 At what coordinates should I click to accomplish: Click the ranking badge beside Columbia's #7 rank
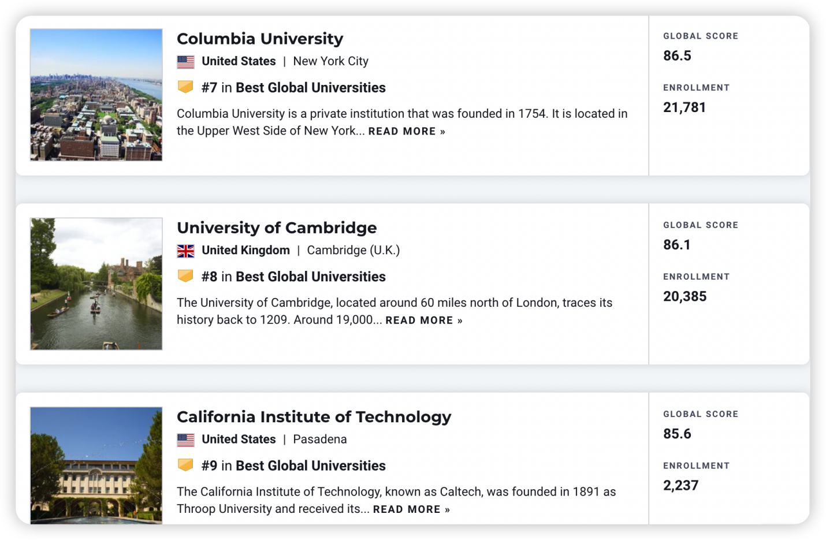tap(185, 87)
